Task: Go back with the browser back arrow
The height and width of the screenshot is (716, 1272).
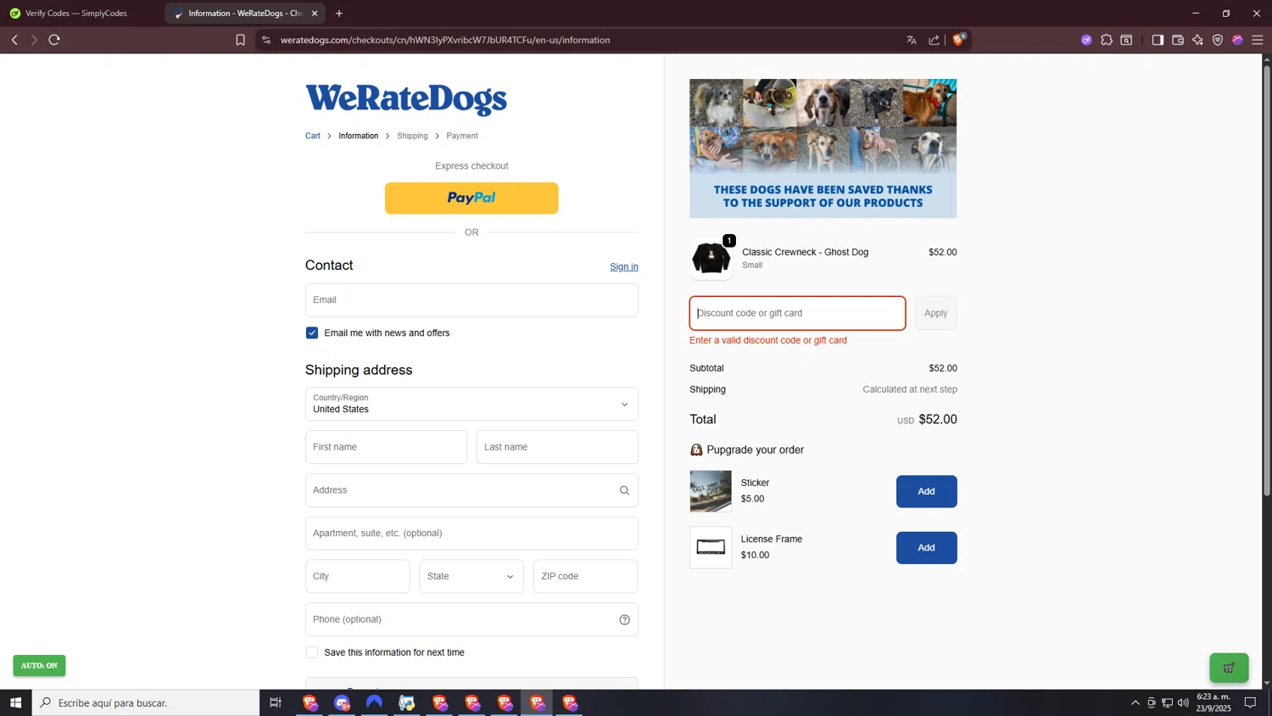Action: pyautogui.click(x=14, y=40)
